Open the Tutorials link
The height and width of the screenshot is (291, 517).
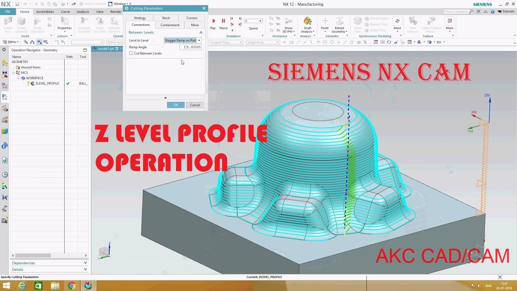507,12
